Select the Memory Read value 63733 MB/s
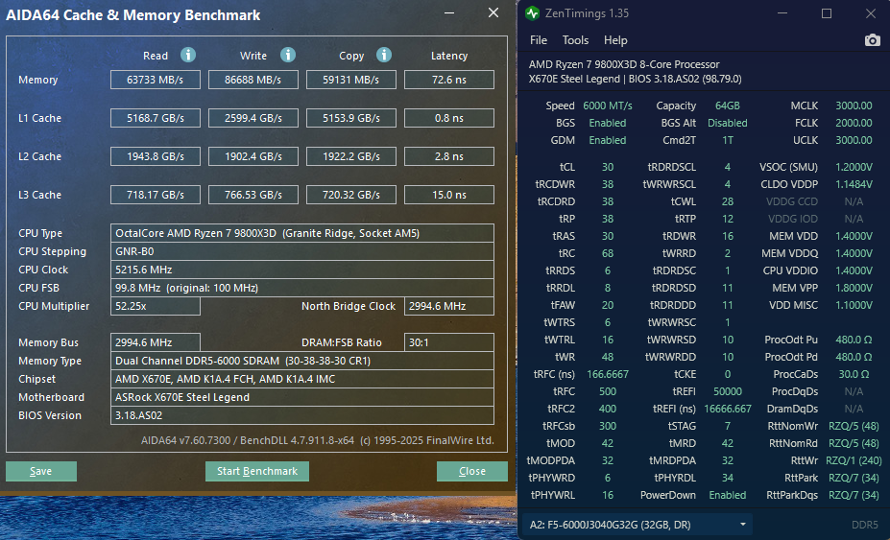 point(155,80)
